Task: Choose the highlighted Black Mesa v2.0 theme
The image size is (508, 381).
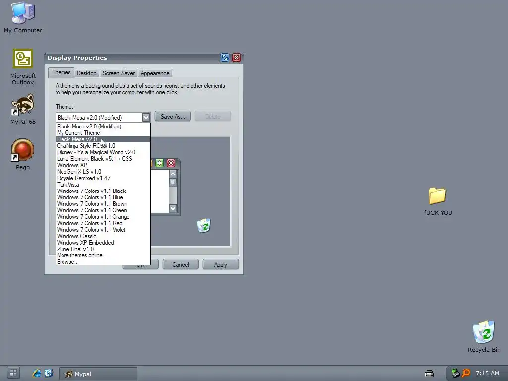Action: click(103, 139)
